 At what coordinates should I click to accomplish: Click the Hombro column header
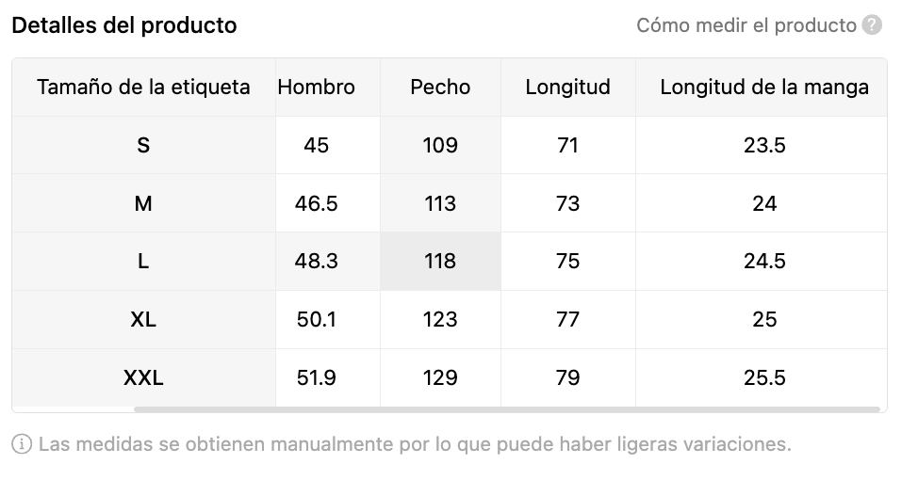316,88
